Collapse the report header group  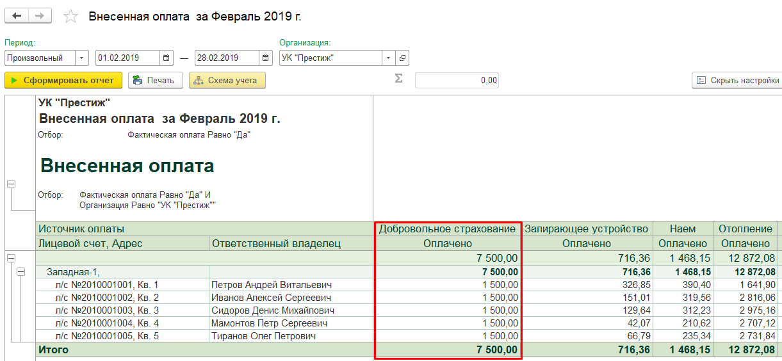11,184
